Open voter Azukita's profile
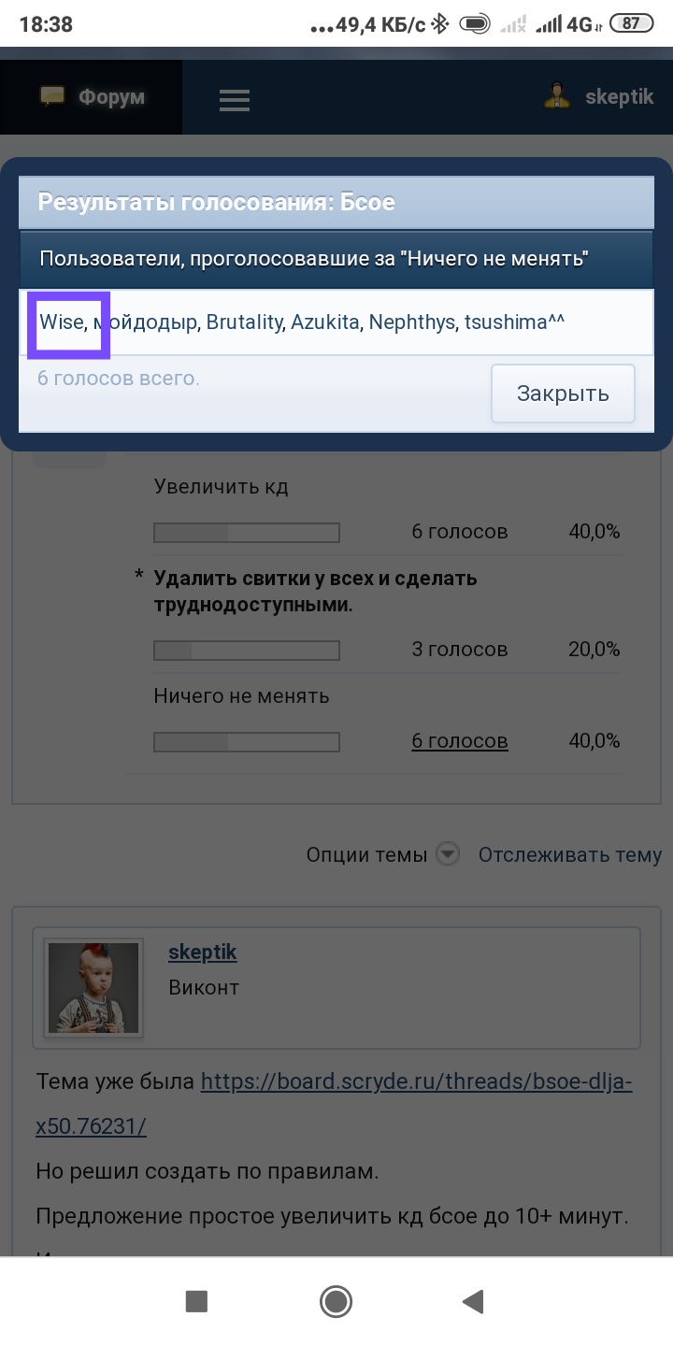Image resolution: width=673 pixels, height=1346 pixels. tap(325, 322)
